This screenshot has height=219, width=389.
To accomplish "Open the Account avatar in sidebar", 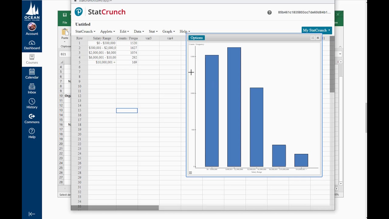I will [32, 27].
